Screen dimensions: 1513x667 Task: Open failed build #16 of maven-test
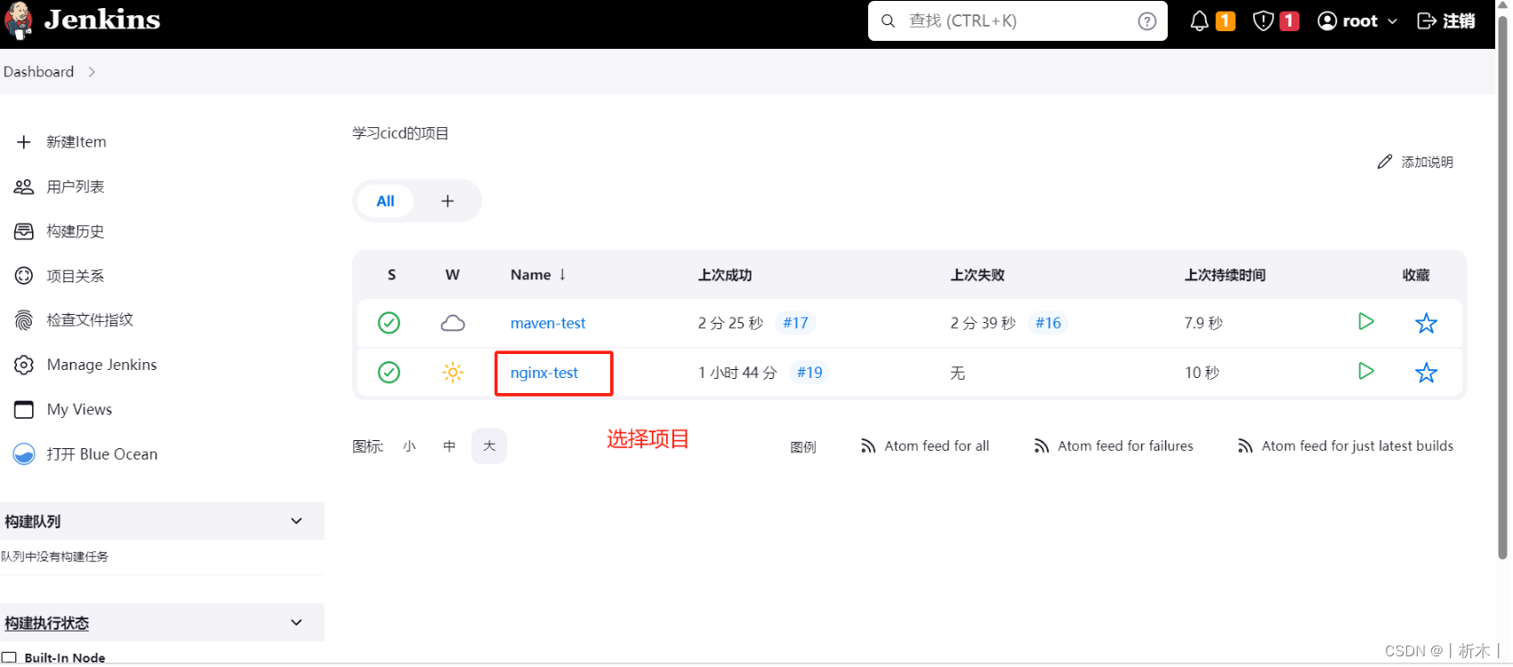click(x=1048, y=323)
